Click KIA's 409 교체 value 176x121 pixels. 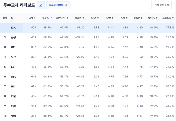(x=33, y=28)
